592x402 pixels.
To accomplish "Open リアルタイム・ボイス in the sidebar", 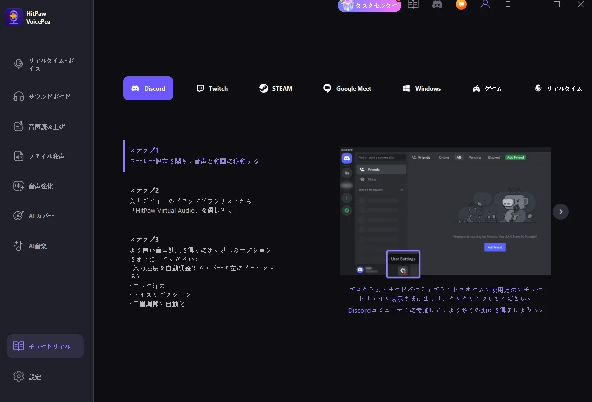I will click(45, 65).
